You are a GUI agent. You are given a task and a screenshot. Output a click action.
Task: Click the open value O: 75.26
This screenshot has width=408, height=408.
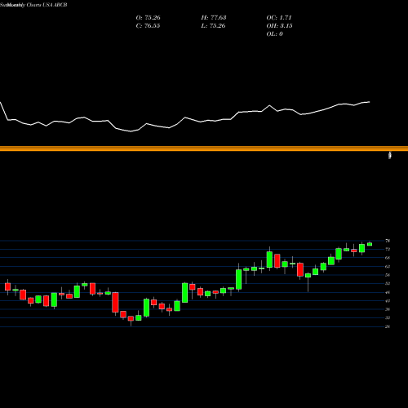[x=148, y=18]
